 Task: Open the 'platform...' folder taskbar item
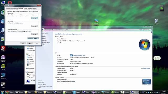[48, 92]
